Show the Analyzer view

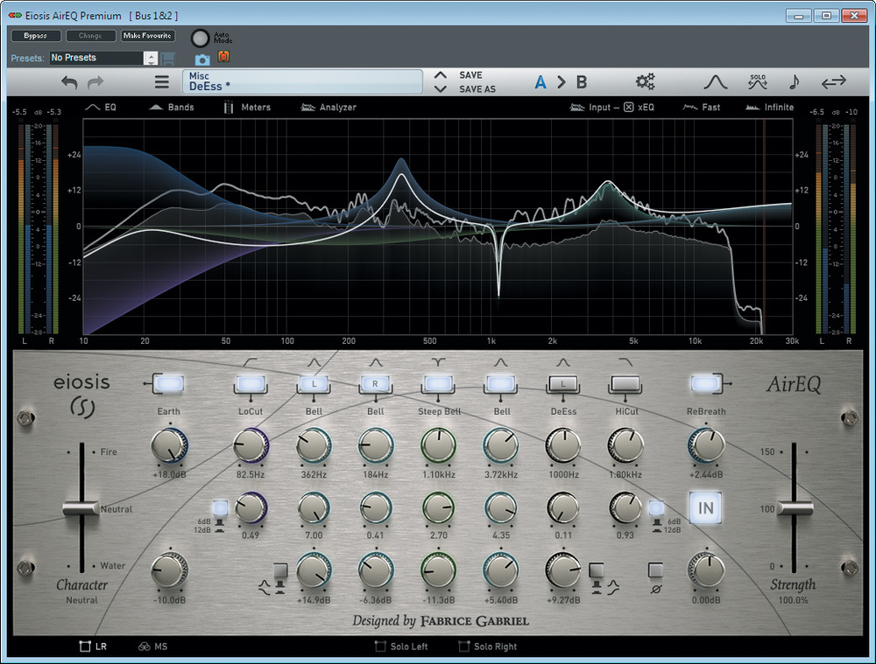click(x=328, y=107)
